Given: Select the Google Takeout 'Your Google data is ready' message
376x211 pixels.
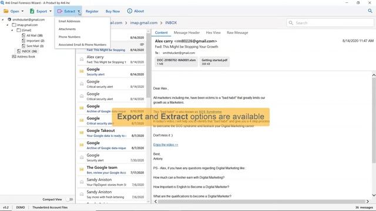Looking at the screenshot, I should 111,133.
